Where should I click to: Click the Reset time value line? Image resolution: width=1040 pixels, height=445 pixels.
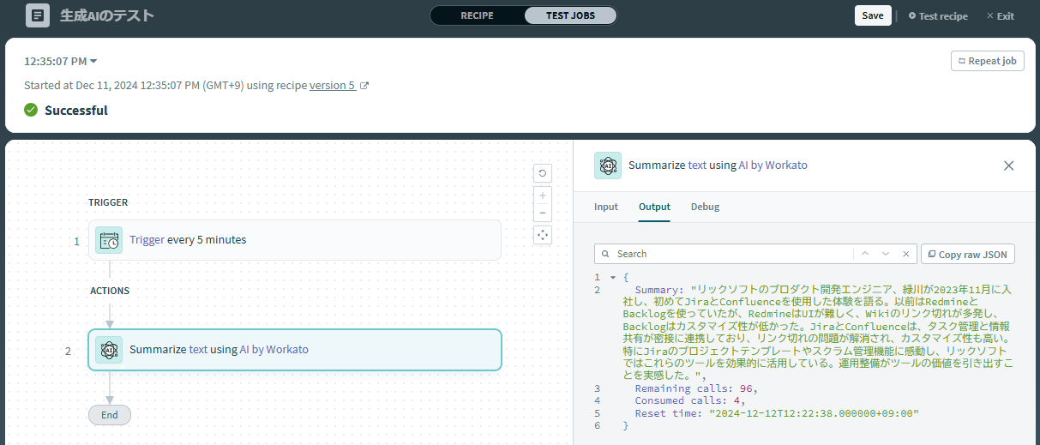click(x=777, y=413)
